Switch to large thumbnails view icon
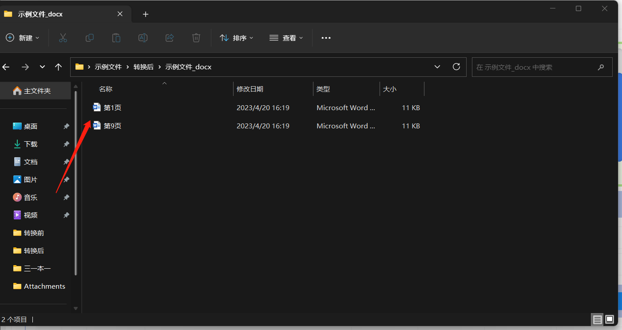 pyautogui.click(x=610, y=319)
